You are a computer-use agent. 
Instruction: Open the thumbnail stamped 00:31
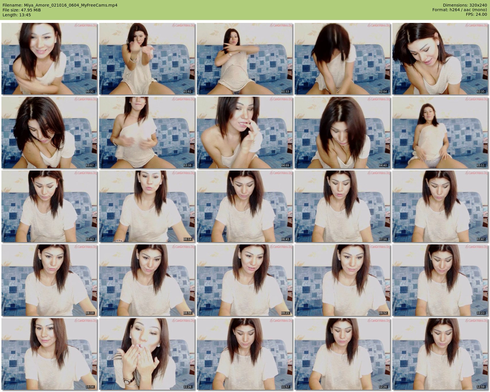click(x=49, y=59)
